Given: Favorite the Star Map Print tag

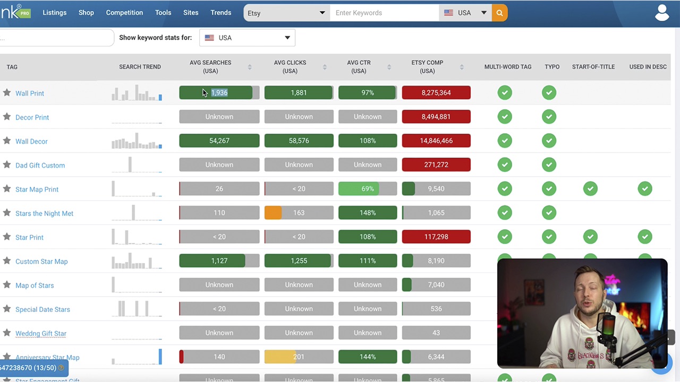Looking at the screenshot, I should coord(7,189).
